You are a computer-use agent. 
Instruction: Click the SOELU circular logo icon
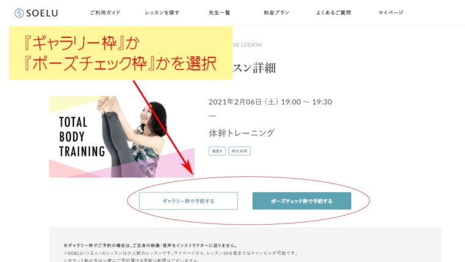point(20,13)
